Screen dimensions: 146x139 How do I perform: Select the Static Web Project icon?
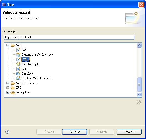(18, 78)
